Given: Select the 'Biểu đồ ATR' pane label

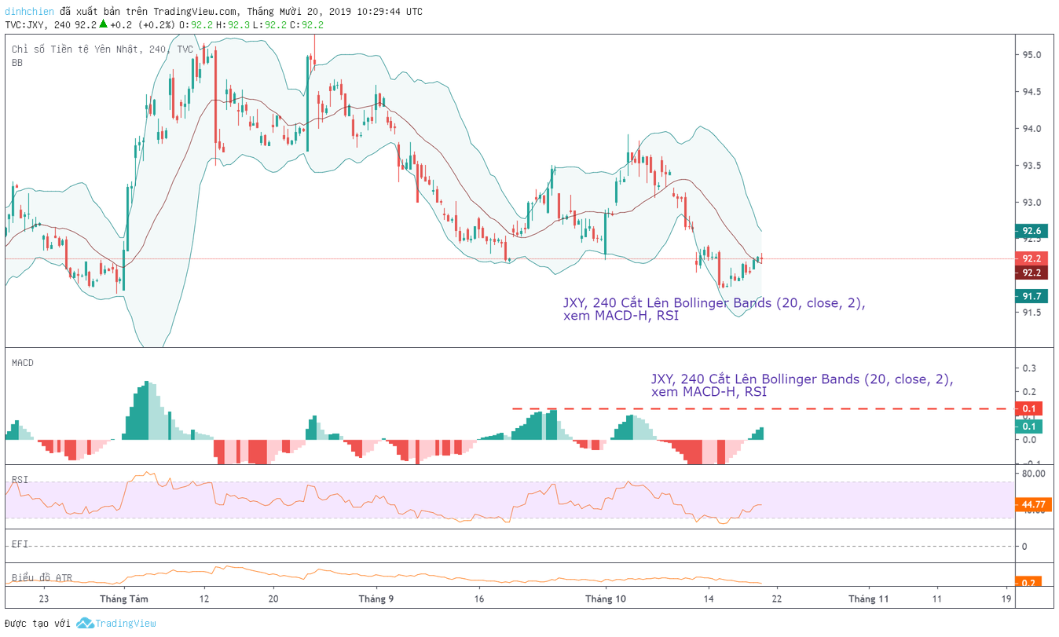Looking at the screenshot, I should [x=42, y=577].
